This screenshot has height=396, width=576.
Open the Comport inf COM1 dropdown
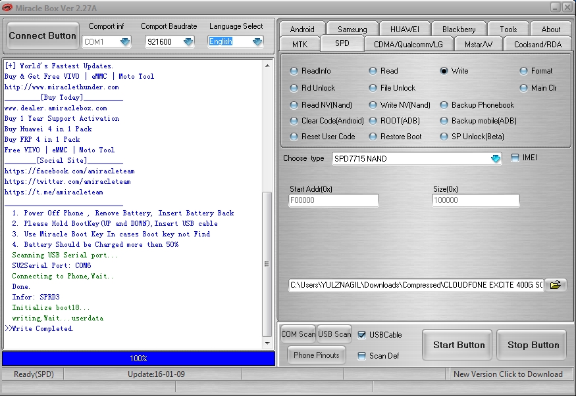tap(125, 42)
